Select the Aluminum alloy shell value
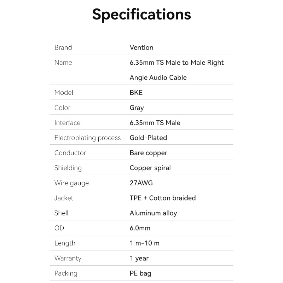The height and width of the screenshot is (283, 283). point(153,213)
